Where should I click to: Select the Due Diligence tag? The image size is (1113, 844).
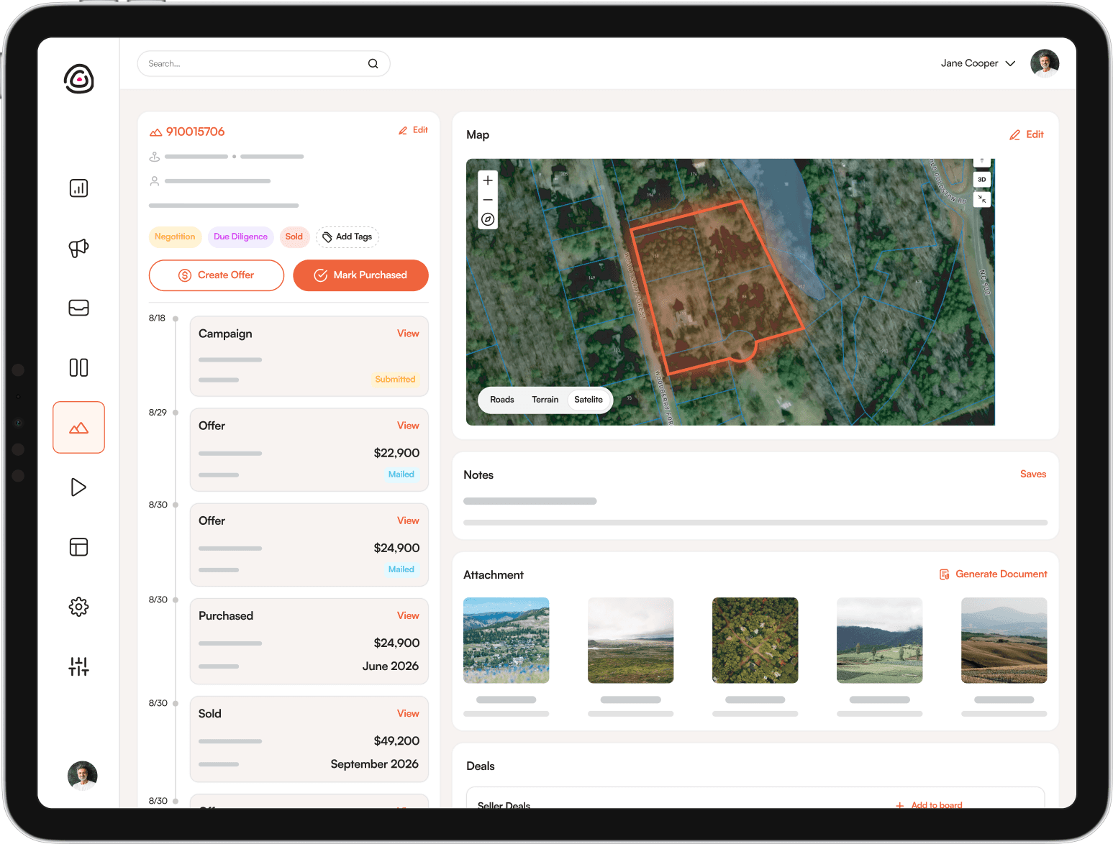240,237
